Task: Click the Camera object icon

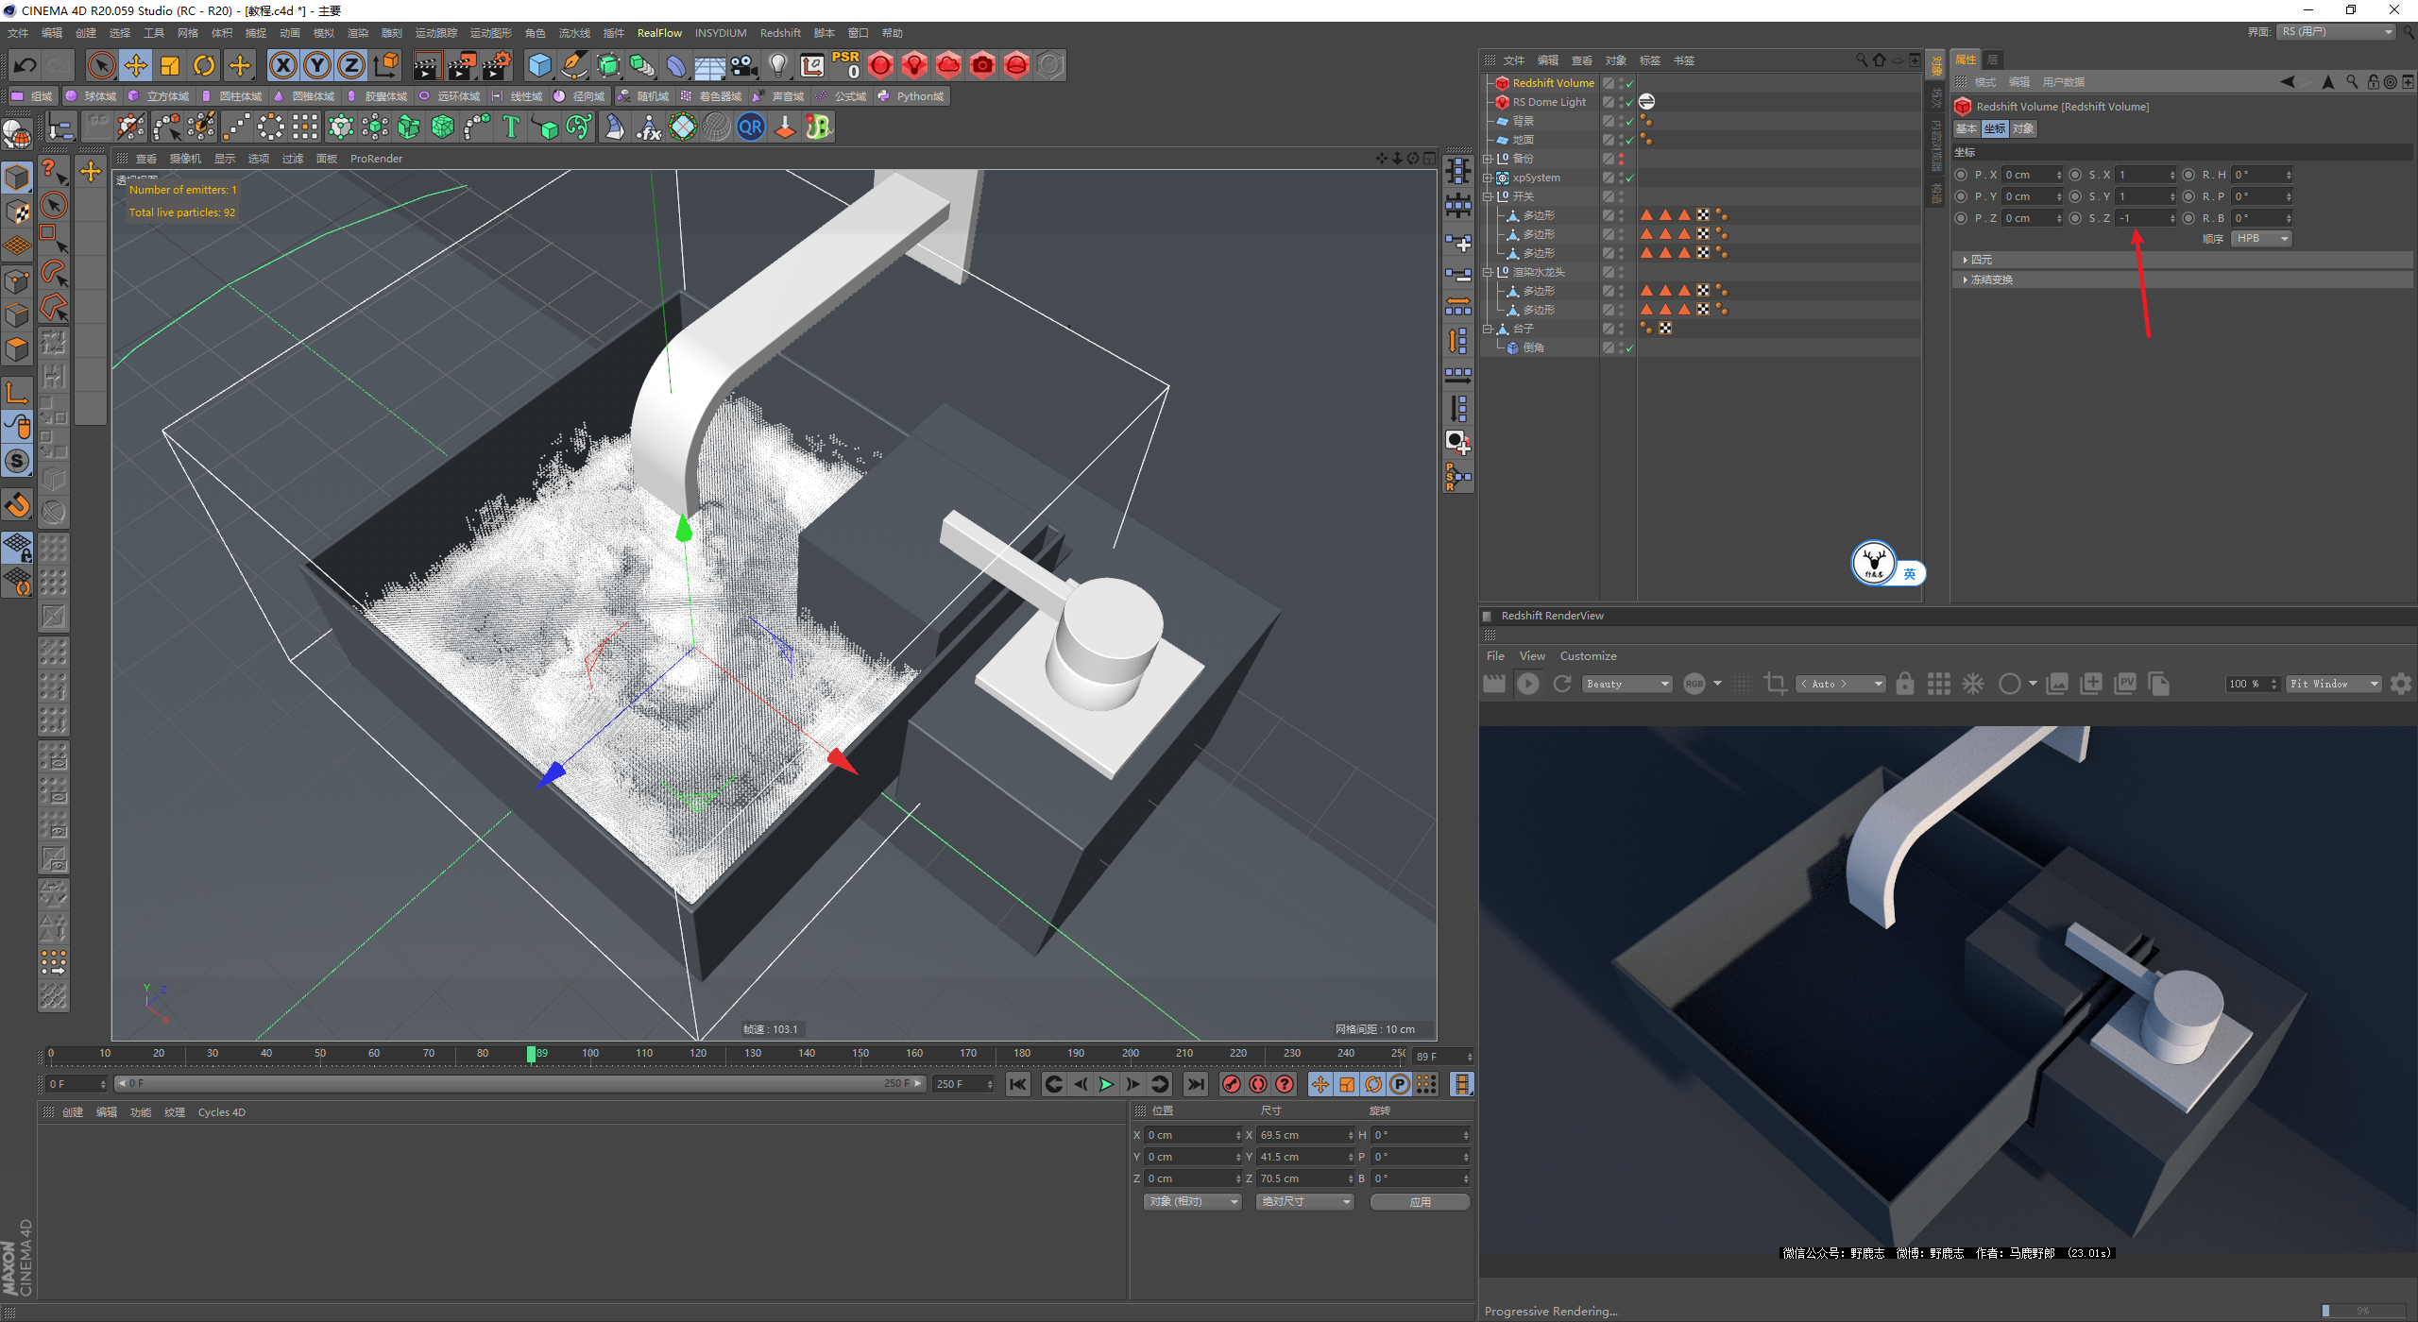Action: (x=744, y=65)
